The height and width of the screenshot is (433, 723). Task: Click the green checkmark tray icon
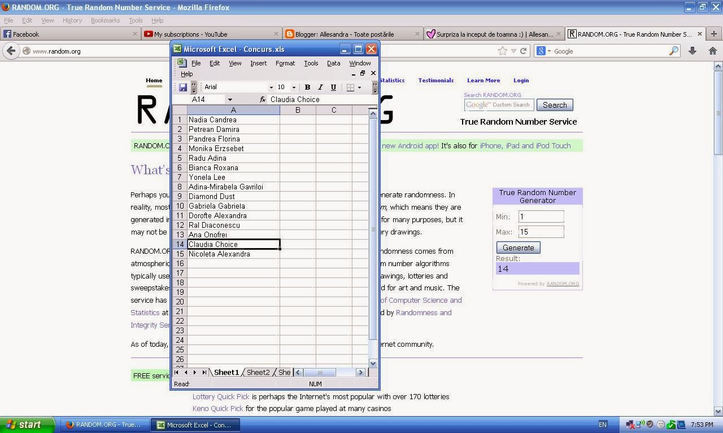671,425
